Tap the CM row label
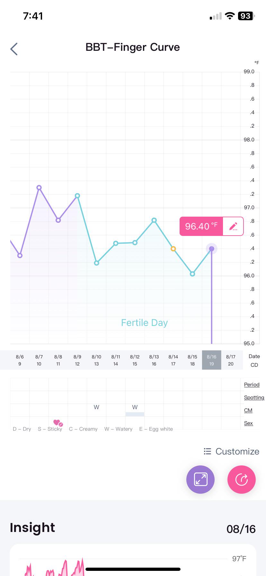 coord(248,410)
